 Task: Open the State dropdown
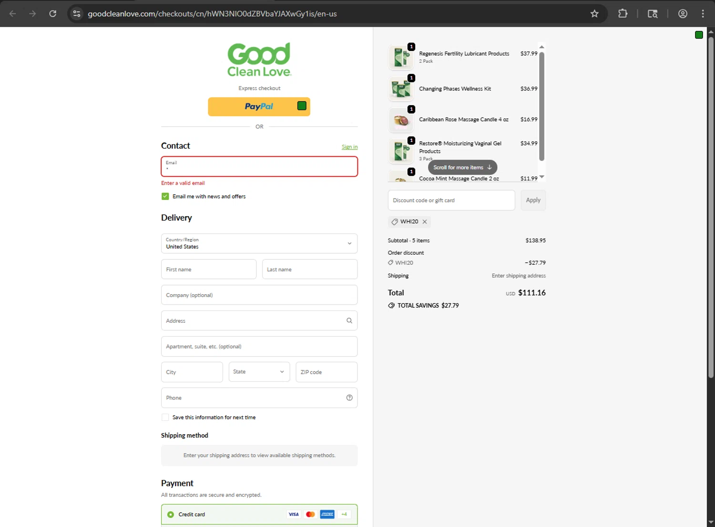[259, 372]
